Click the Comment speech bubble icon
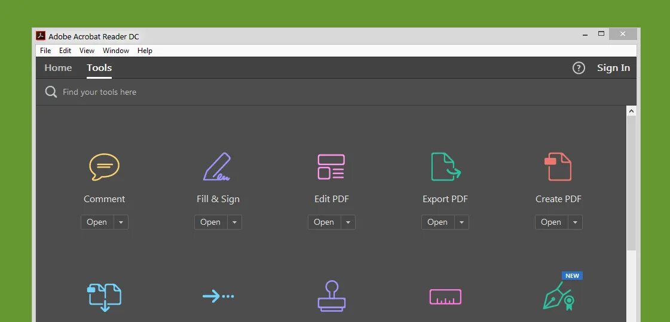Viewport: 670px width, 322px height. pyautogui.click(x=104, y=167)
